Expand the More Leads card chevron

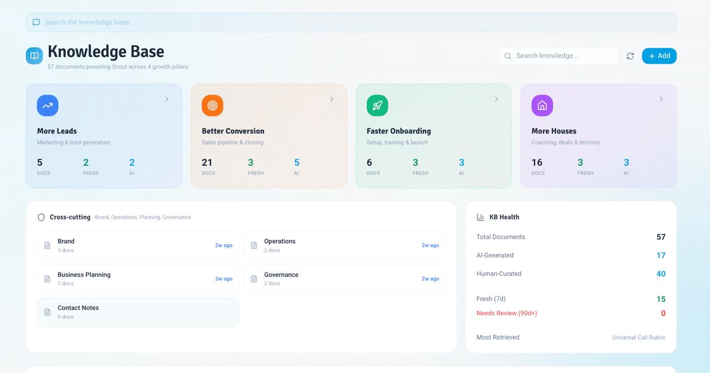[x=167, y=99]
